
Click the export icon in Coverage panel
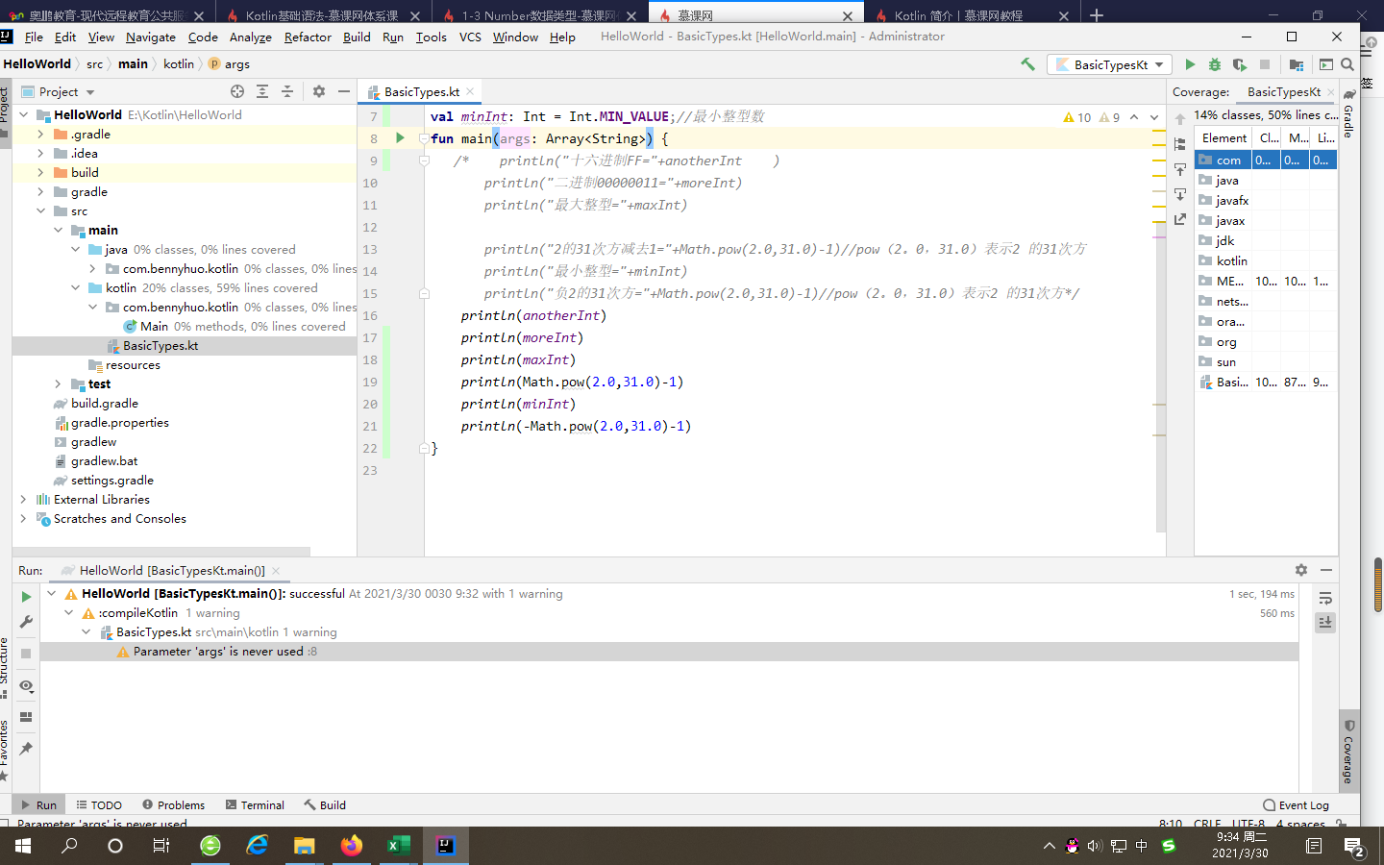[1180, 219]
